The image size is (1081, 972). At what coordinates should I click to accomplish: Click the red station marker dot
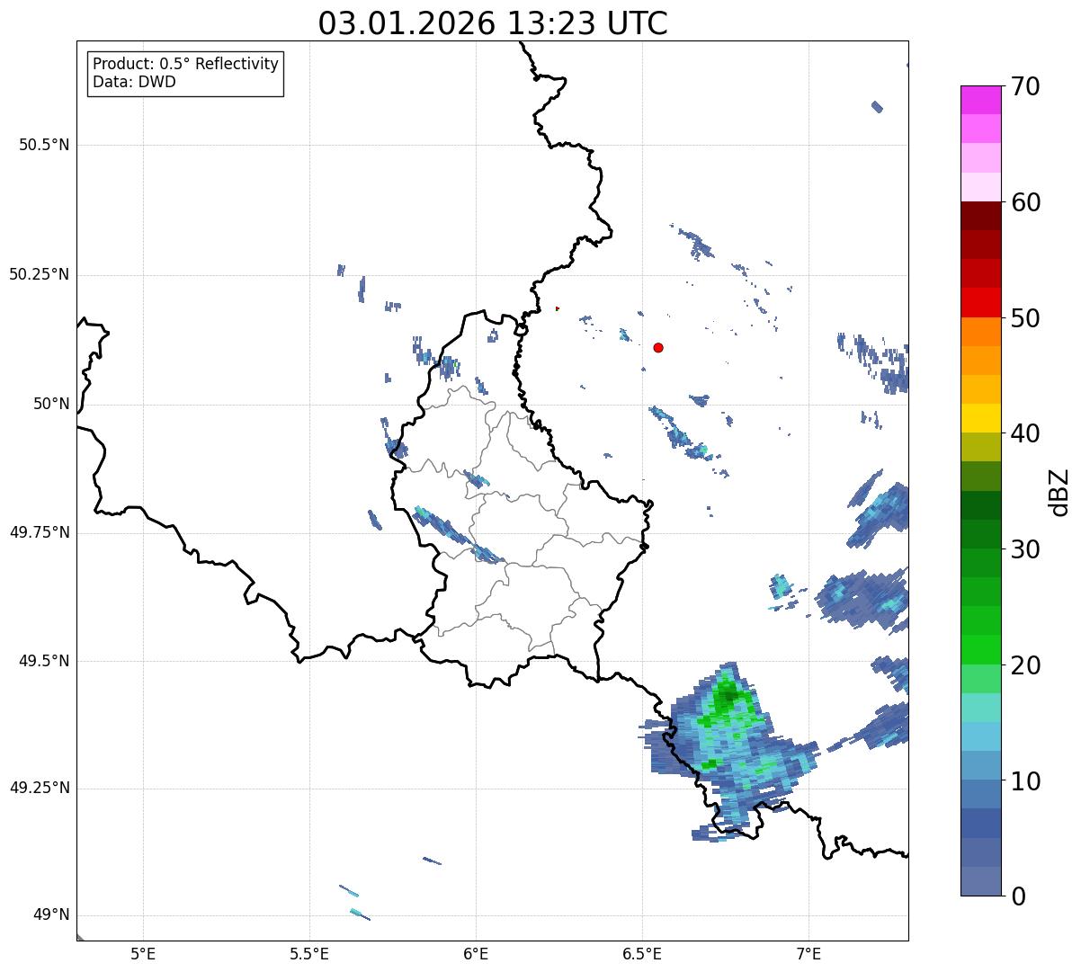(658, 347)
